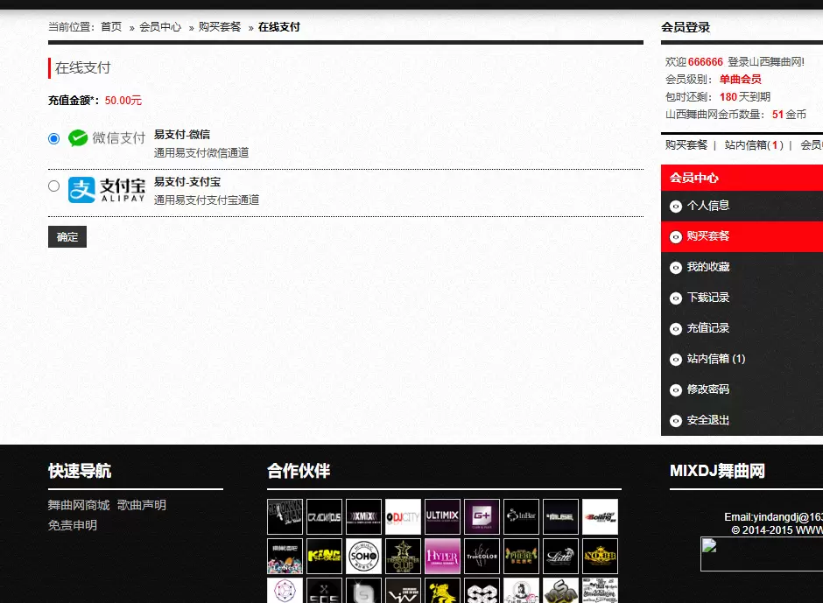Viewport: 823px width, 603px height.
Task: Click the 易支付-支付宝 channel title
Action: tap(187, 182)
